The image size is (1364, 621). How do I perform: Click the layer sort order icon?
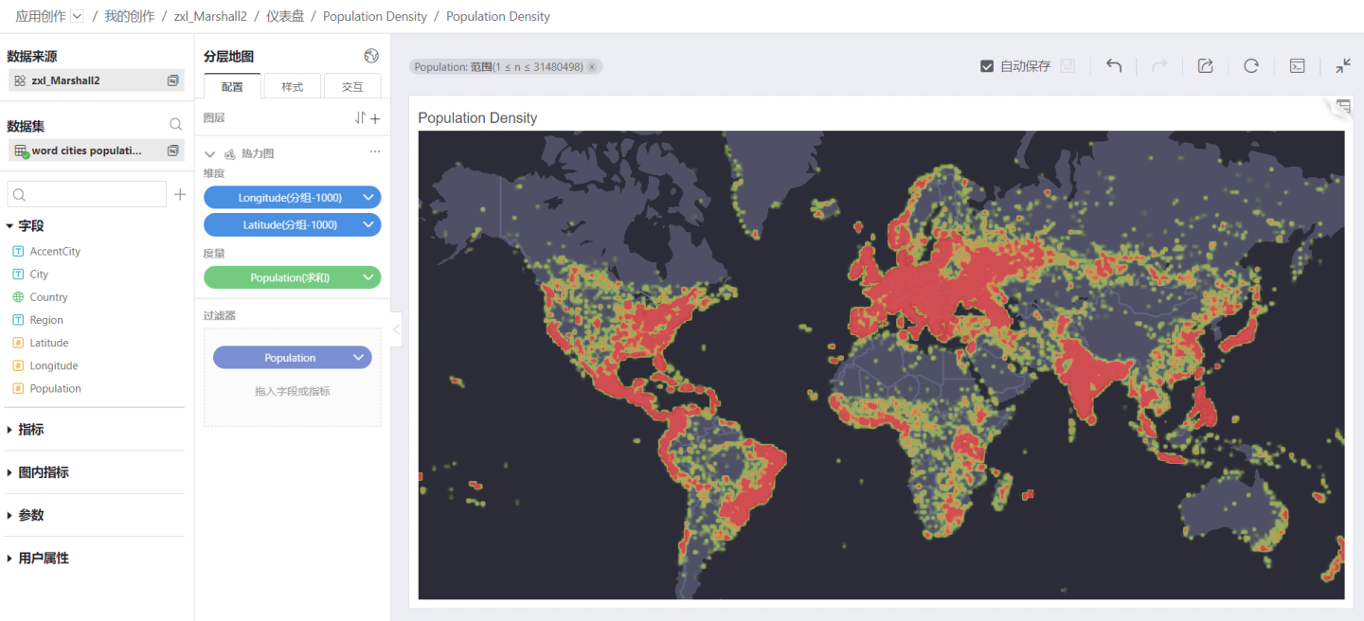point(360,118)
